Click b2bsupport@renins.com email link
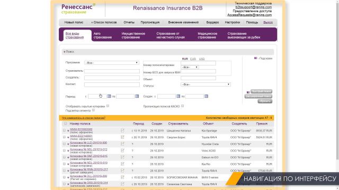Image resolution: width=339 pixels, height=190 pixels. coord(254,7)
